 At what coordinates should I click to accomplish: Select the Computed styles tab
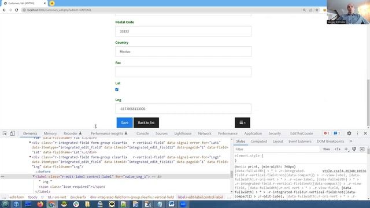point(258,141)
